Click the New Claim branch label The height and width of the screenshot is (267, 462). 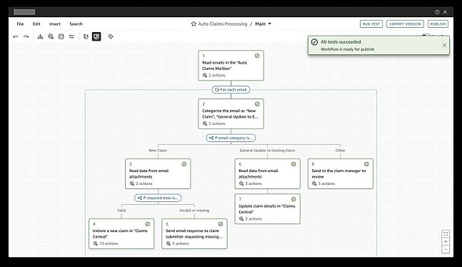(x=158, y=151)
